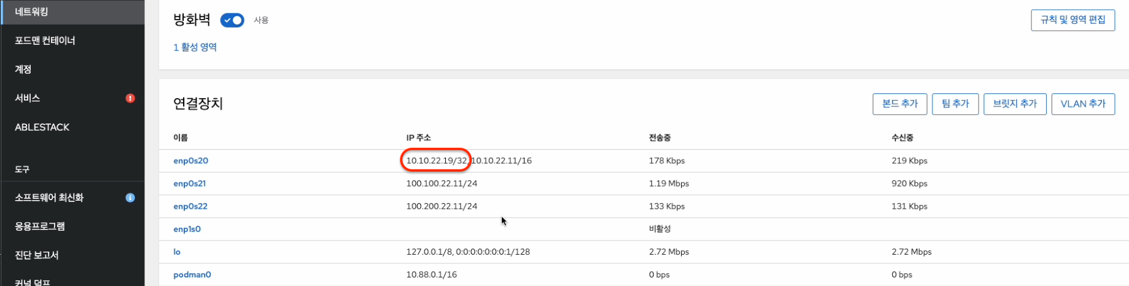Viewport: 1129px width, 286px height.
Task: Open 진단 보고서 in the sidebar
Action: [x=37, y=255]
